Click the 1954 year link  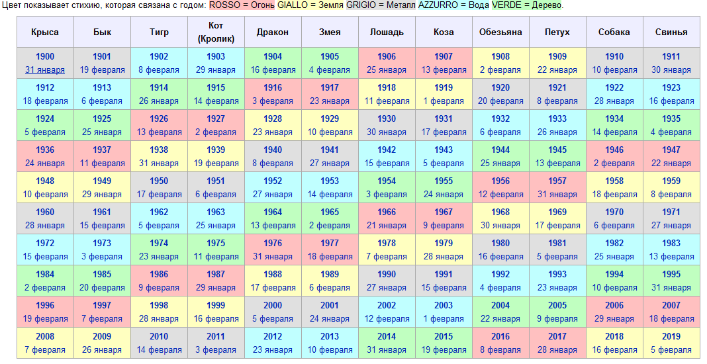coord(387,181)
